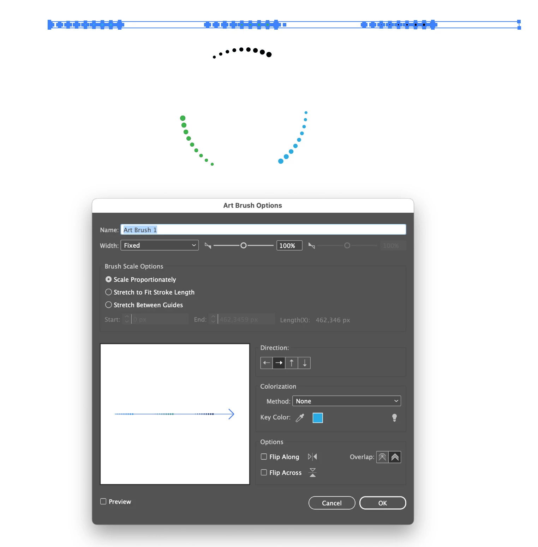The width and height of the screenshot is (538, 547).
Task: Click the blue Key Color swatch
Action: click(x=318, y=418)
